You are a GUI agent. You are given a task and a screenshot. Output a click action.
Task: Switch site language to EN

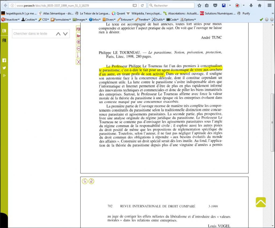4,31
